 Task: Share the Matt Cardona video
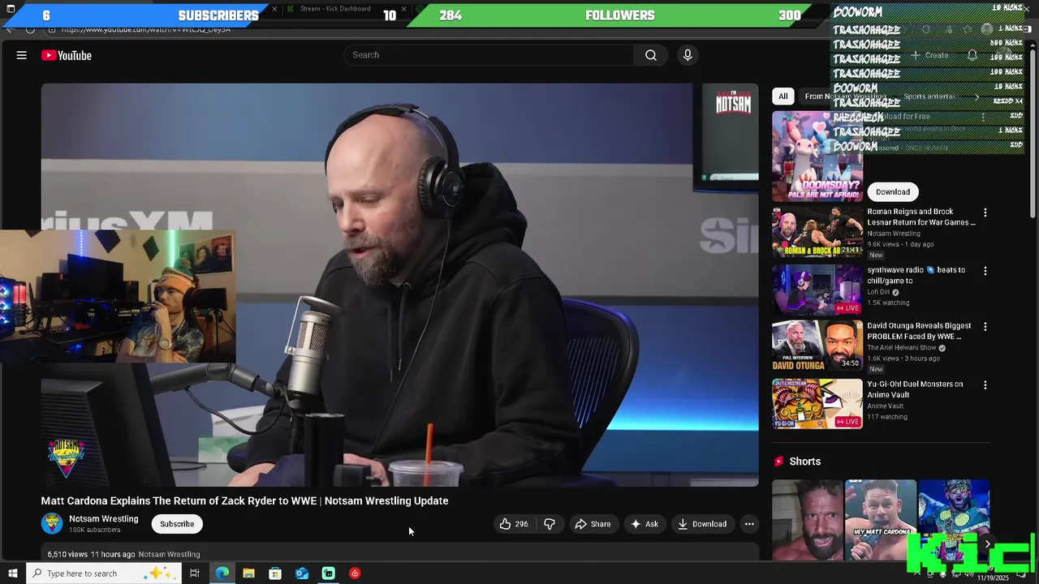593,524
